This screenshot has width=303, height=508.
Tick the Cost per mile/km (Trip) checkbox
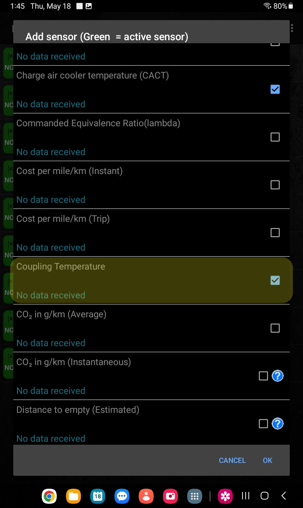[x=275, y=233]
